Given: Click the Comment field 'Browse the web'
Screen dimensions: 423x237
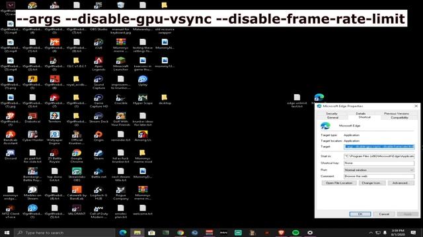Looking at the screenshot, I should (379, 176).
